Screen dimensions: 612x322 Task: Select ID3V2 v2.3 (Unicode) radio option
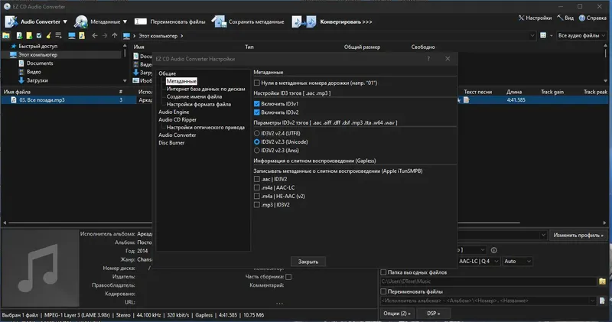pos(256,142)
